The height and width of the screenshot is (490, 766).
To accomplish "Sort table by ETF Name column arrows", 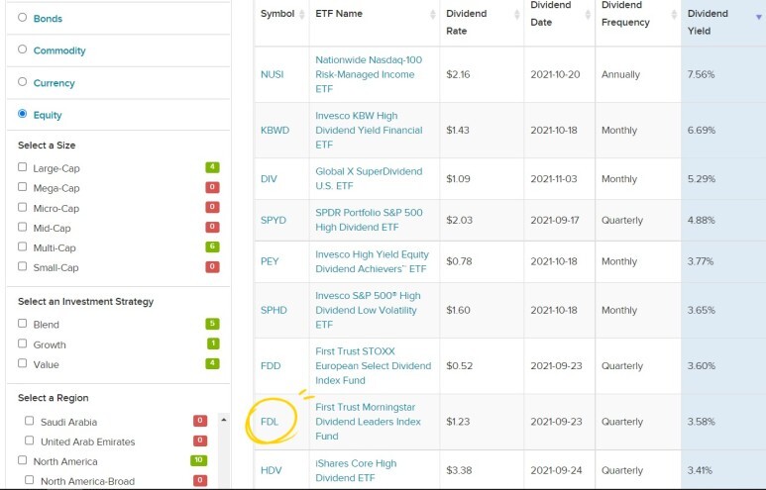I will (433, 14).
